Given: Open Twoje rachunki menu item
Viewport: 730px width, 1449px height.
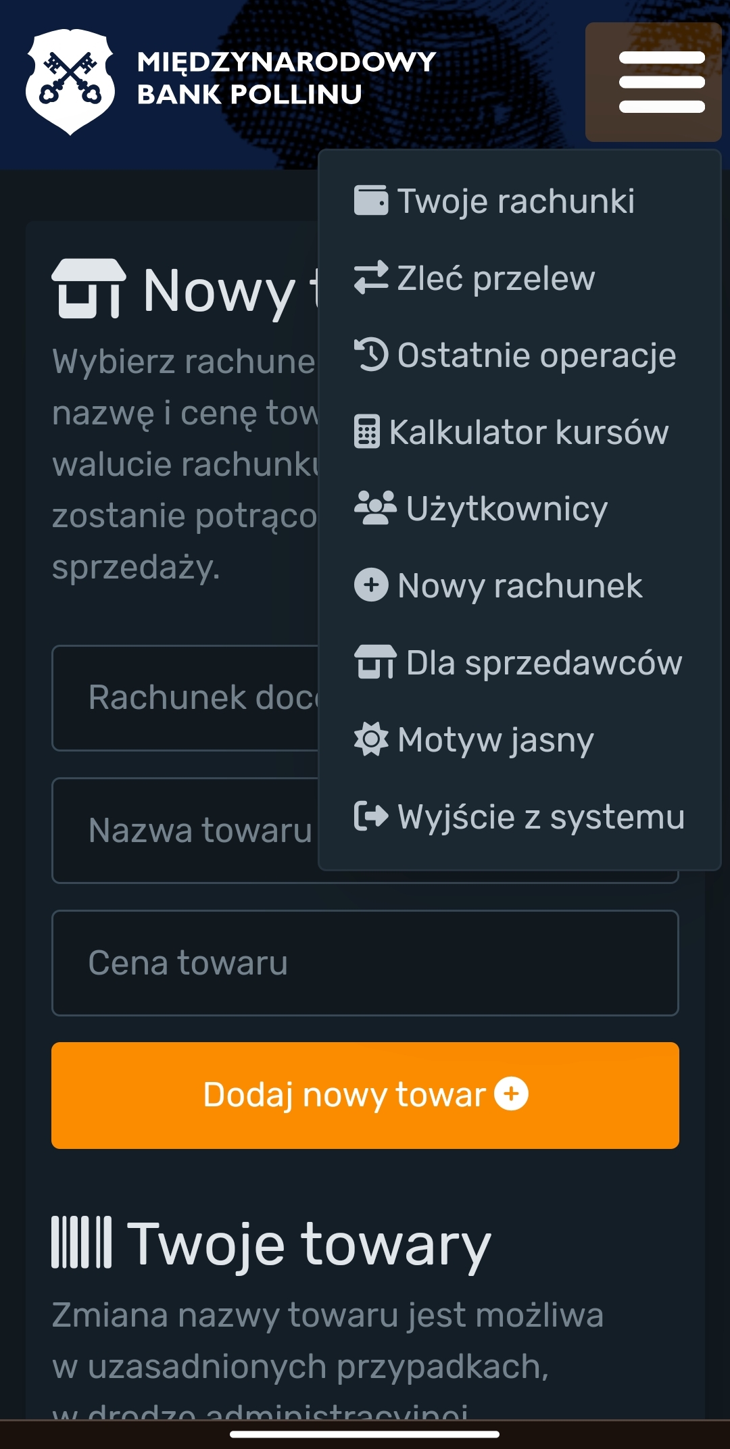Looking at the screenshot, I should 516,201.
